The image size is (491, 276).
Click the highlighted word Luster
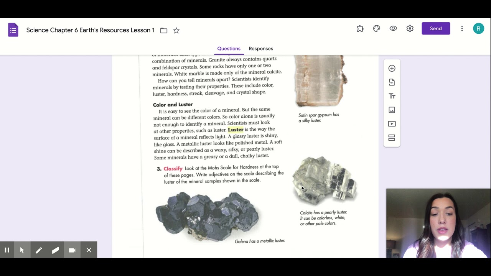[236, 130]
